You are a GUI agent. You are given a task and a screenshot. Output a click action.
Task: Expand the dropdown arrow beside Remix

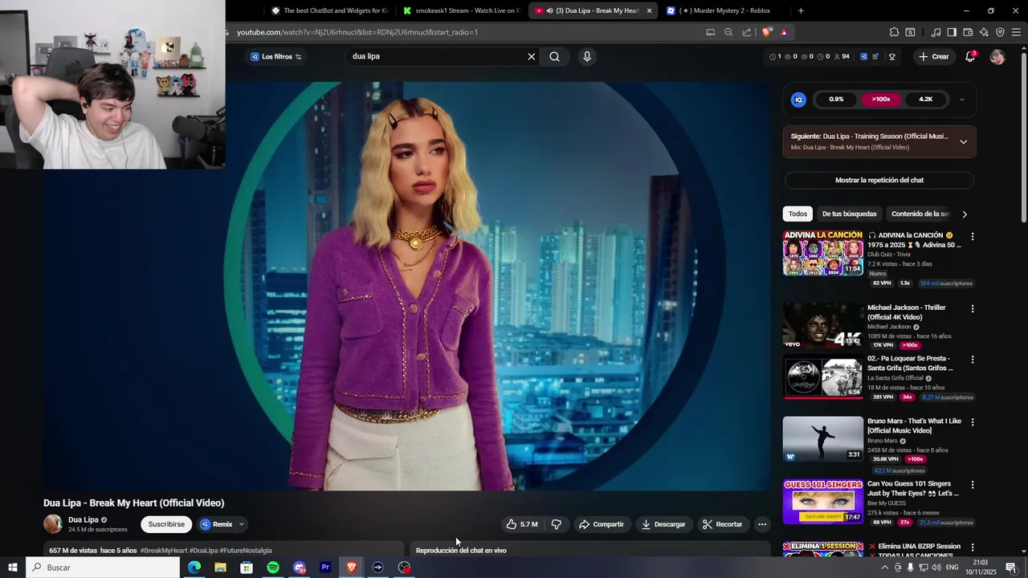tap(241, 524)
